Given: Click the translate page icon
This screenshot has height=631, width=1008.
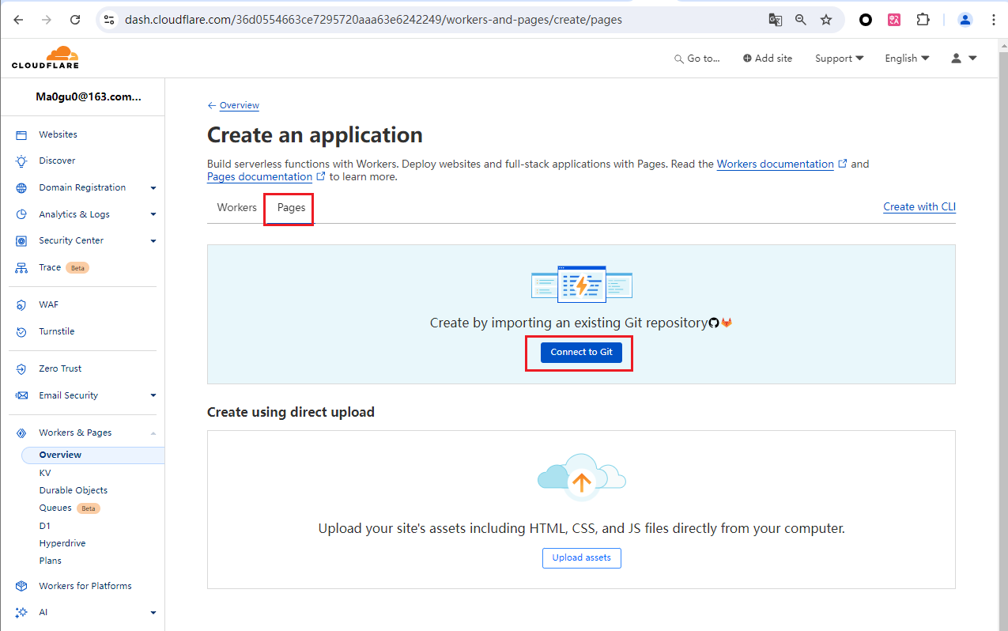Looking at the screenshot, I should tap(776, 20).
